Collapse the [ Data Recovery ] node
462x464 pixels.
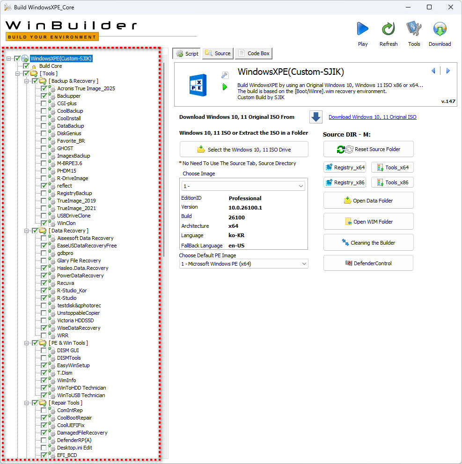tap(26, 231)
